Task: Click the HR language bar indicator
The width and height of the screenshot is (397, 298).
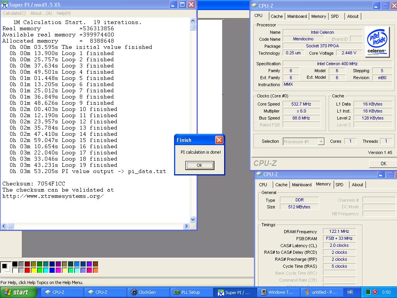Action: 350,292
